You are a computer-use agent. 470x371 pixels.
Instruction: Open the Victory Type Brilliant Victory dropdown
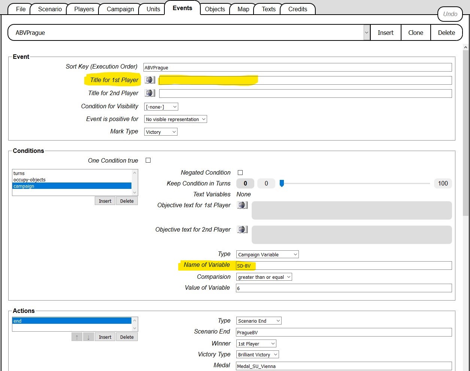click(x=258, y=355)
